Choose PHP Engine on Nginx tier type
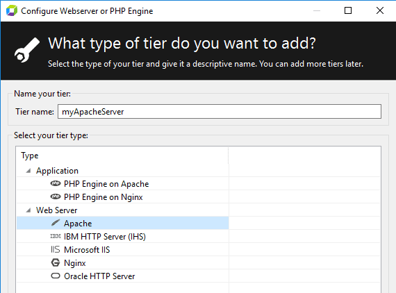Image resolution: width=396 pixels, height=293 pixels. click(123, 197)
